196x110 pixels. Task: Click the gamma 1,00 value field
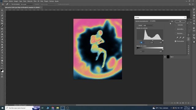point(151,42)
